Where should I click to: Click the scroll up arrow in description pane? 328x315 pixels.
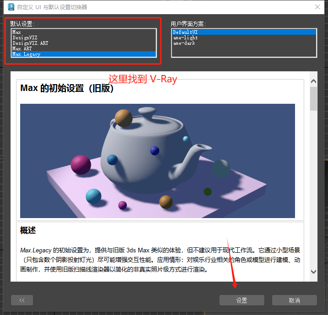(313, 81)
